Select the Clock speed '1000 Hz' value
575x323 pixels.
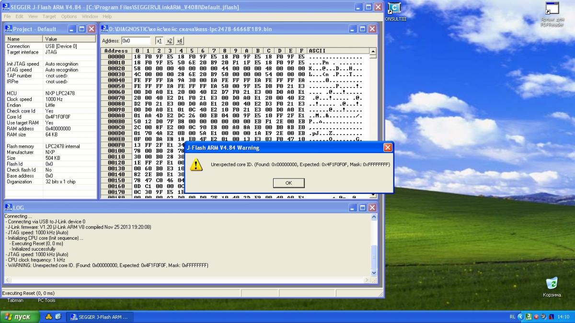click(54, 99)
